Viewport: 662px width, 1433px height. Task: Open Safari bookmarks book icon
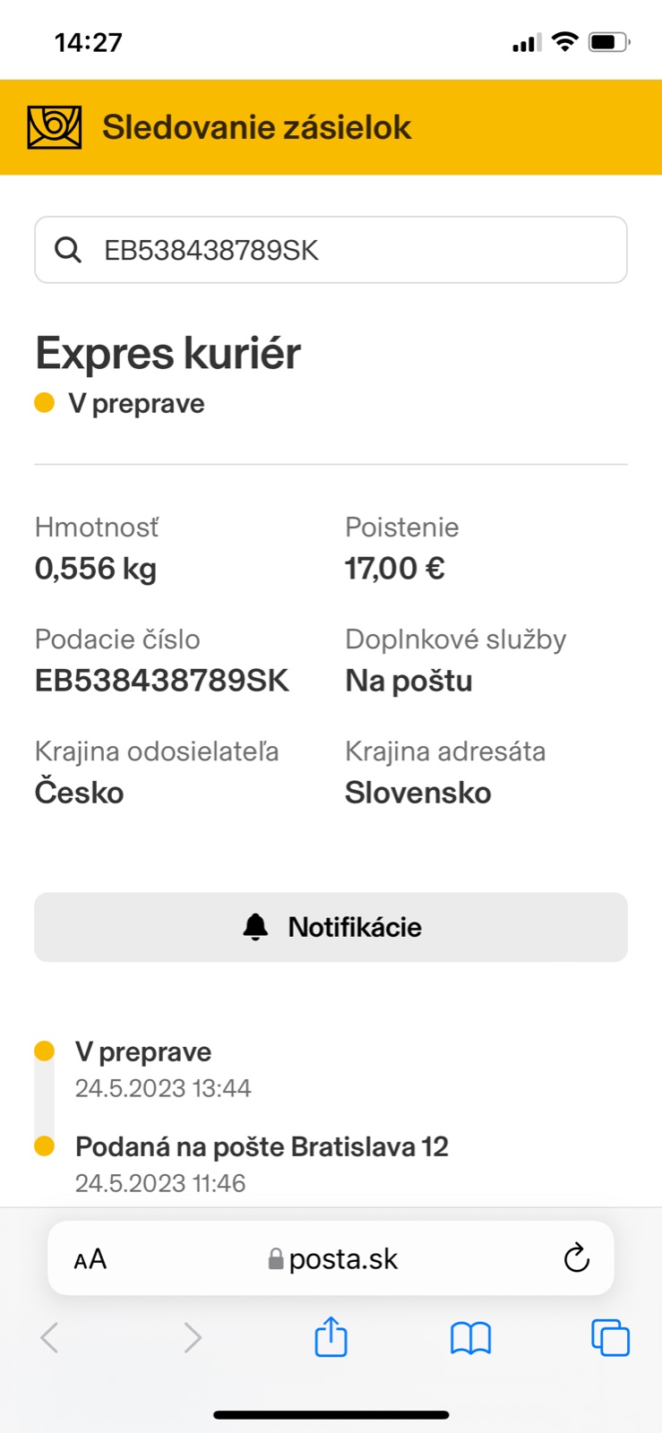[470, 1338]
